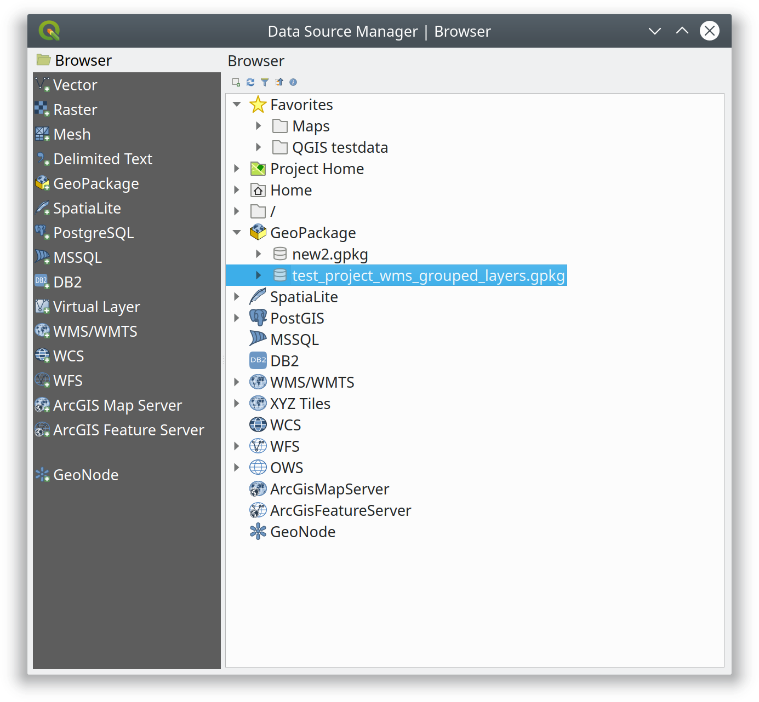Click the SpatiaLite feather icon in the tree
Screen dimensions: 759x702
tap(258, 296)
